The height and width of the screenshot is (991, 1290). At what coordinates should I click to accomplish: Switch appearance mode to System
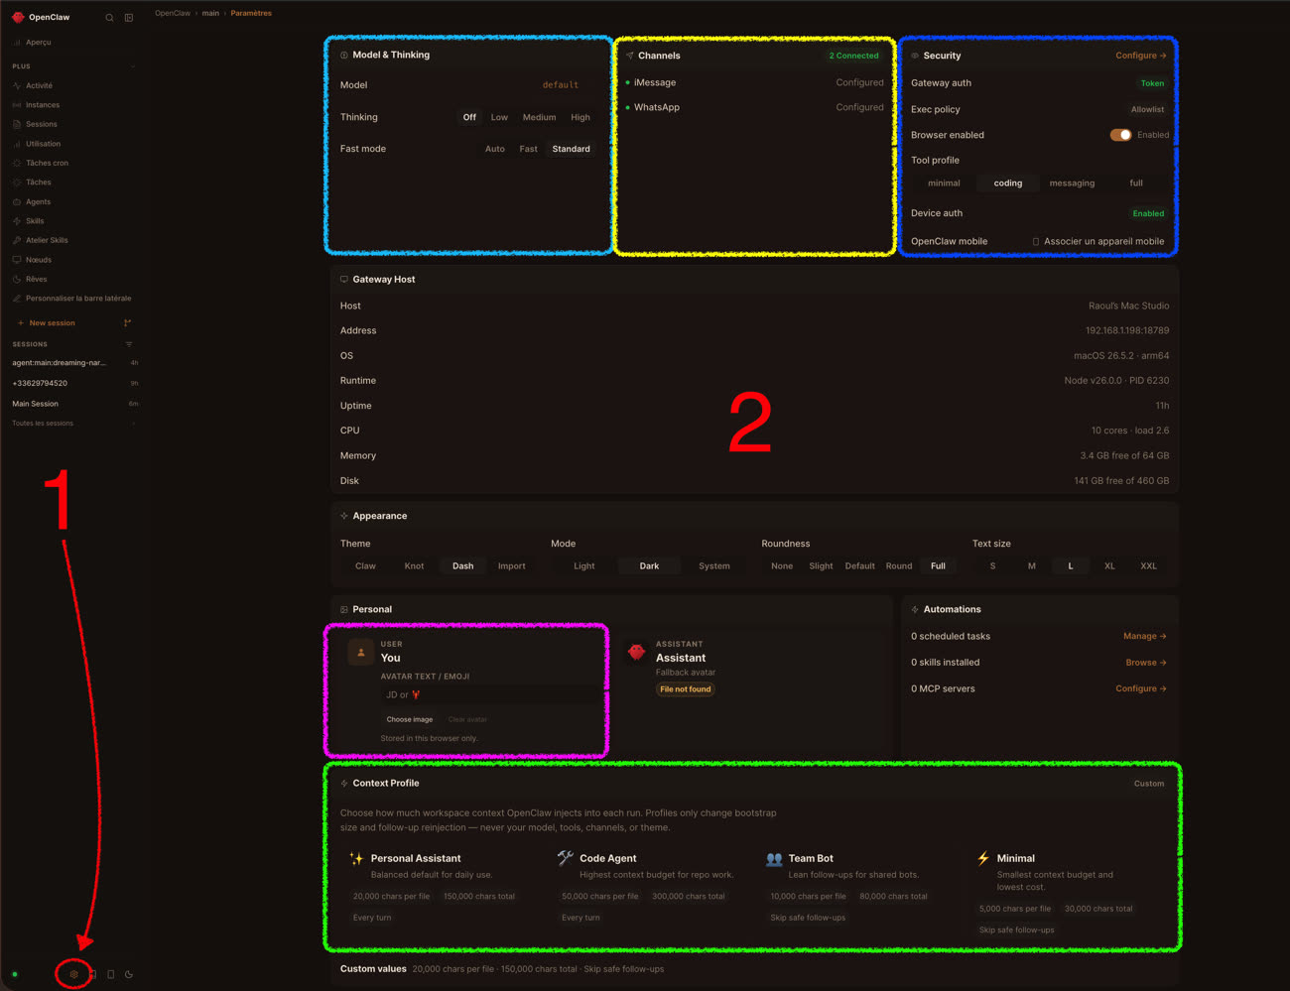coord(714,566)
